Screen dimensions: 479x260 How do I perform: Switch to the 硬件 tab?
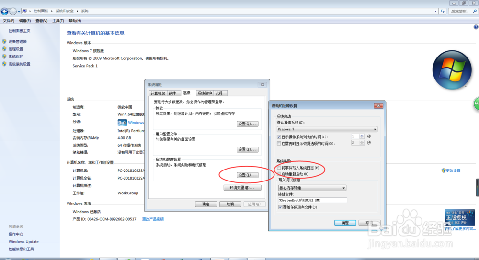tap(172, 93)
